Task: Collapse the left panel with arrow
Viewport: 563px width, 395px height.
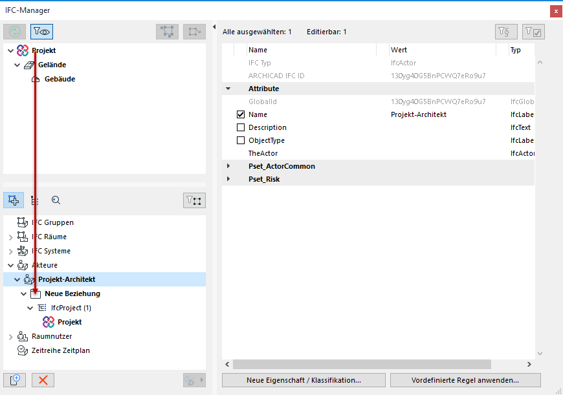Action: point(214,27)
